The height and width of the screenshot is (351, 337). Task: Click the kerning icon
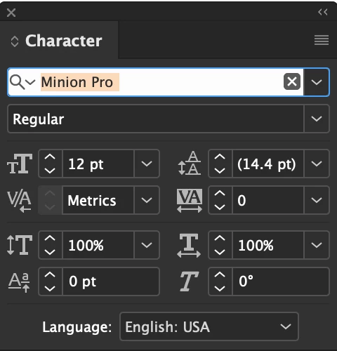19,201
